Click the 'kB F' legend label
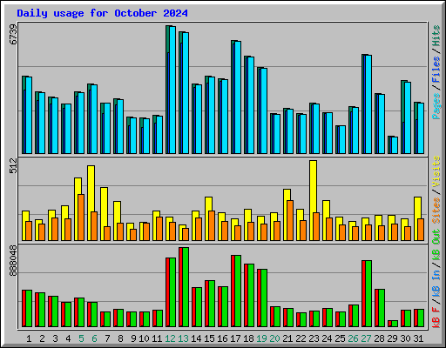Image resolution: width=446 pixels, height=348 pixels. click(x=436, y=318)
